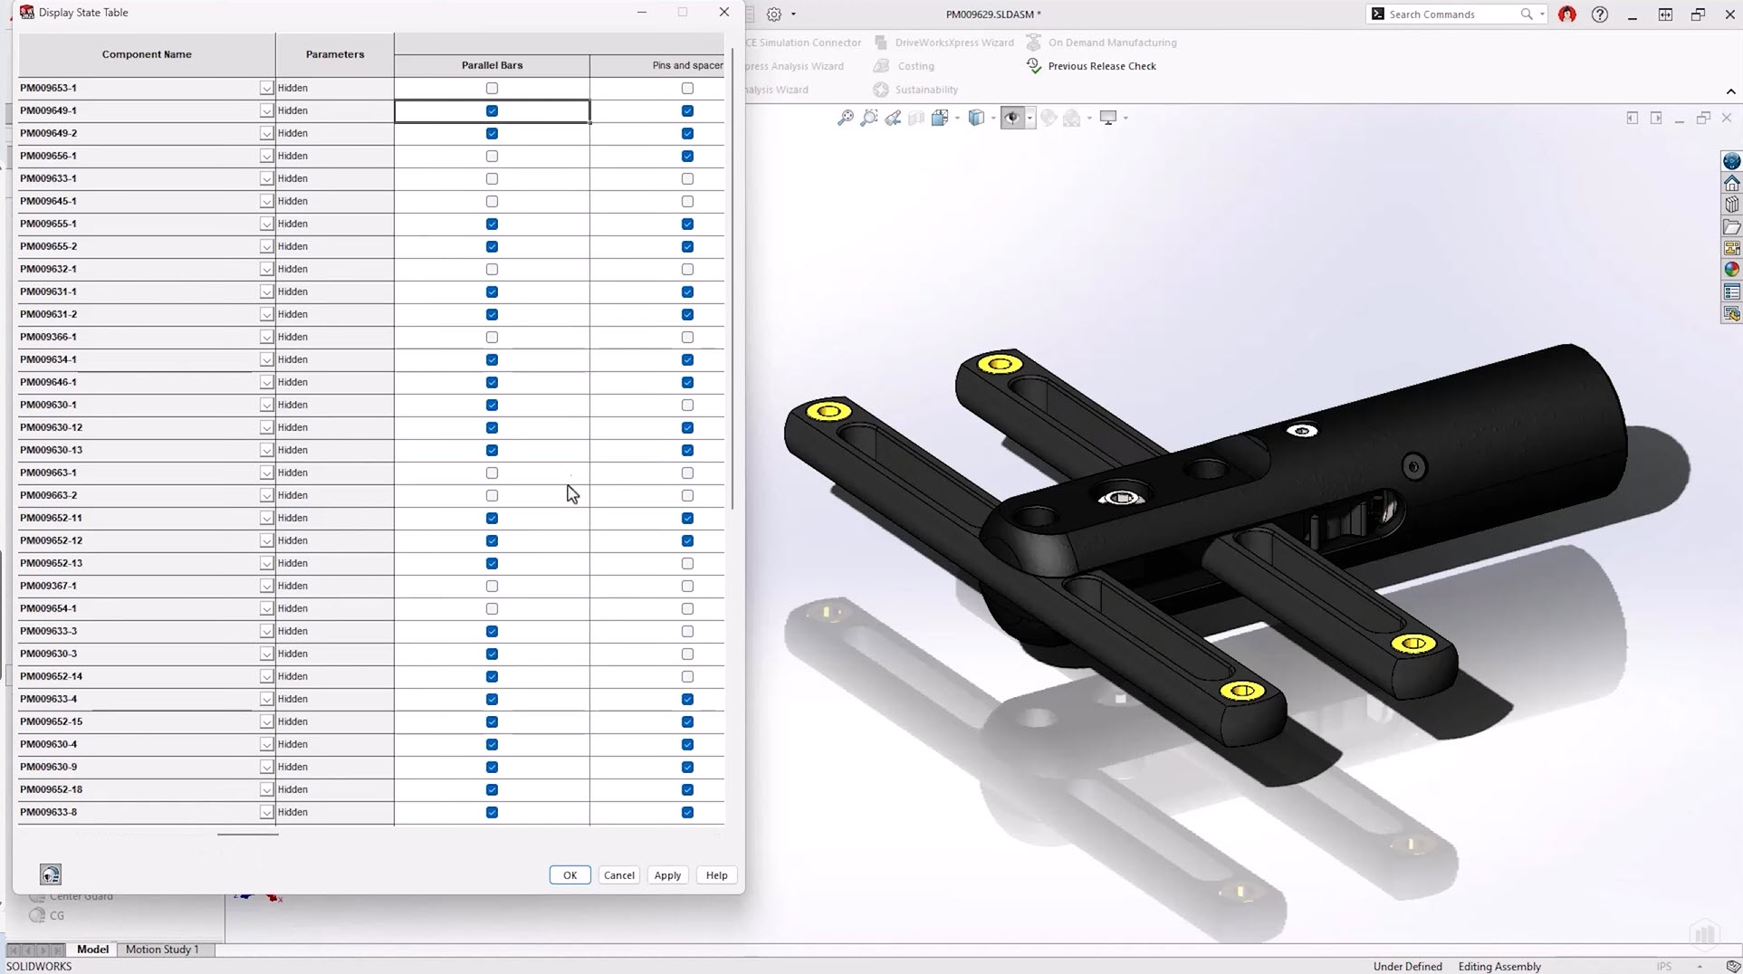Enable Parallel Bars checkbox for PM009653-1

coord(492,89)
